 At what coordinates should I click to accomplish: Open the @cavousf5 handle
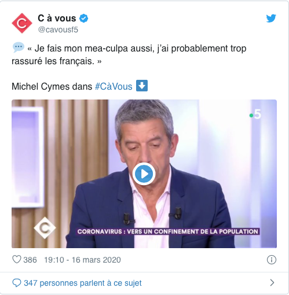tap(58, 30)
